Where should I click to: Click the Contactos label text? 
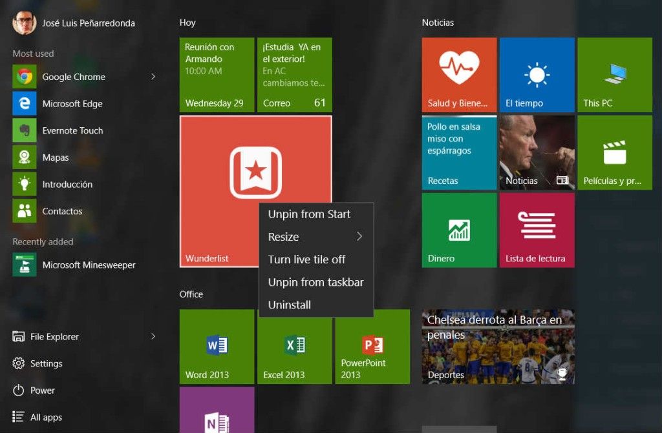[x=62, y=211]
